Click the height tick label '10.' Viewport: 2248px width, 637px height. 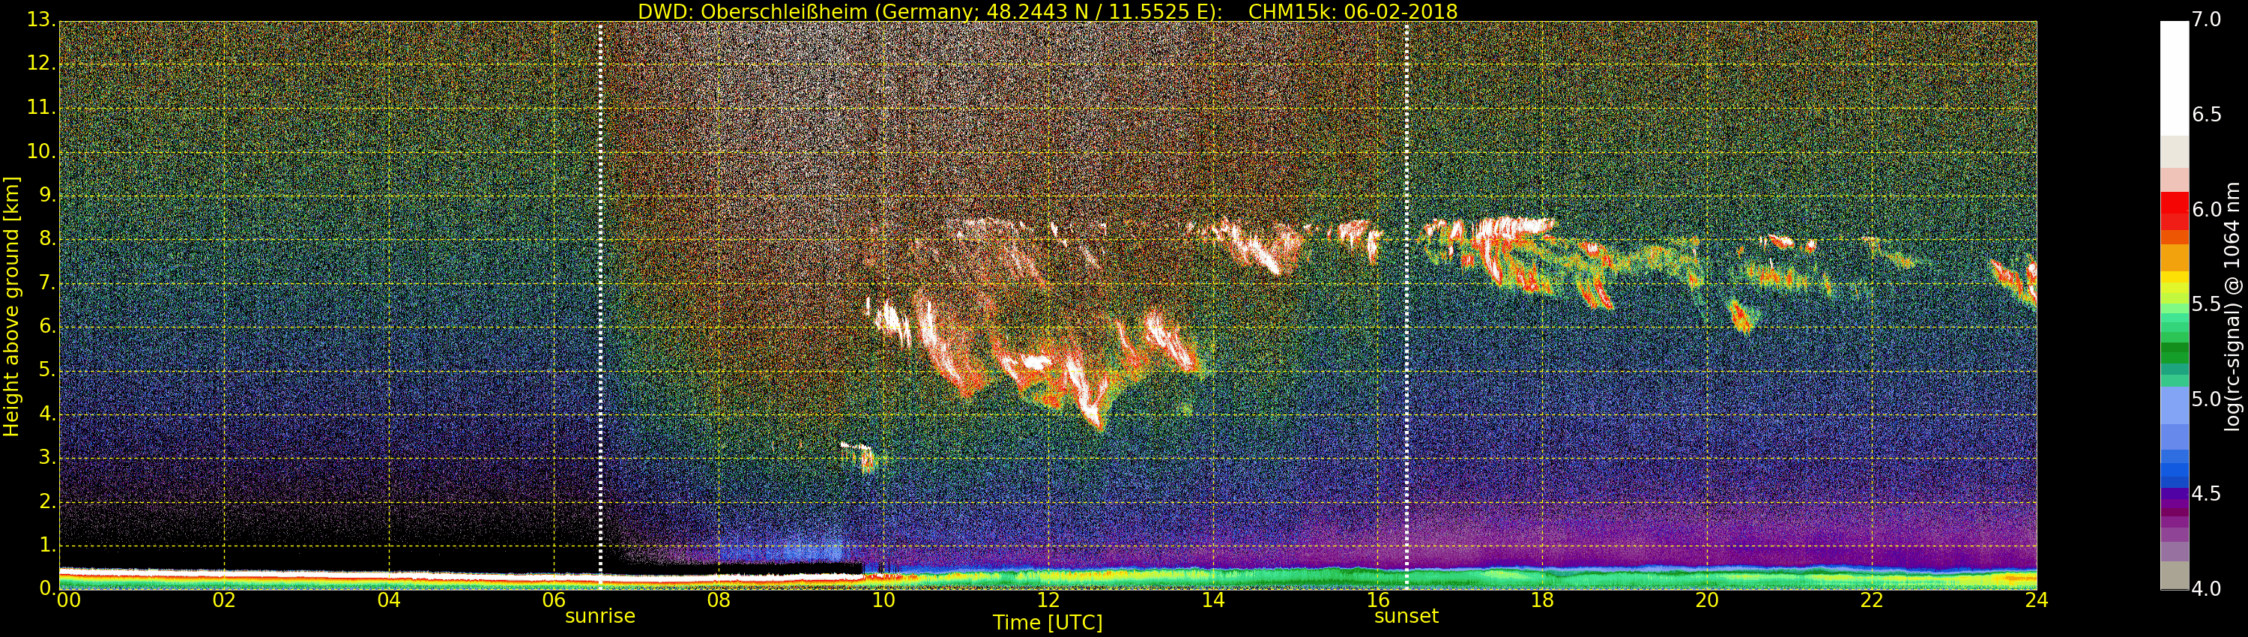coord(41,151)
